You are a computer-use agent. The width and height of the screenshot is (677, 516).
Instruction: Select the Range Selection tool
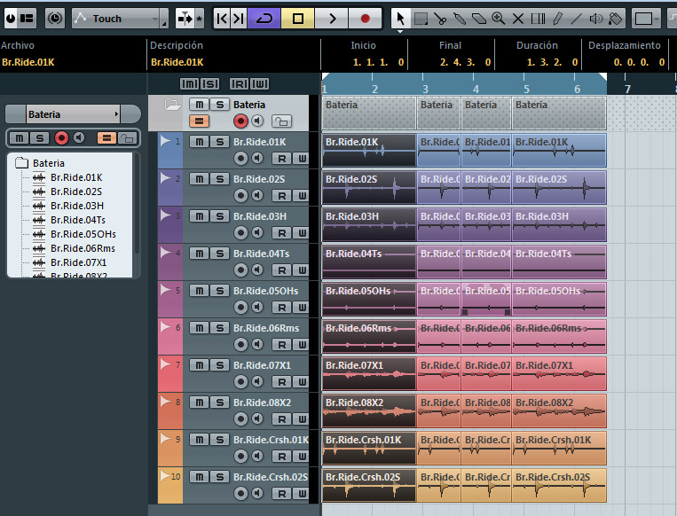point(421,19)
